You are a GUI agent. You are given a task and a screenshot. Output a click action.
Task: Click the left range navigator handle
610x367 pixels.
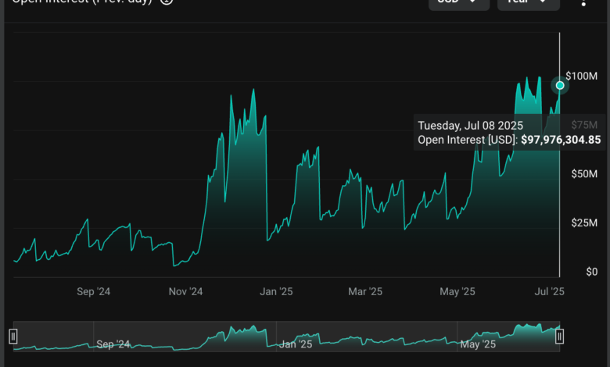pyautogui.click(x=13, y=337)
